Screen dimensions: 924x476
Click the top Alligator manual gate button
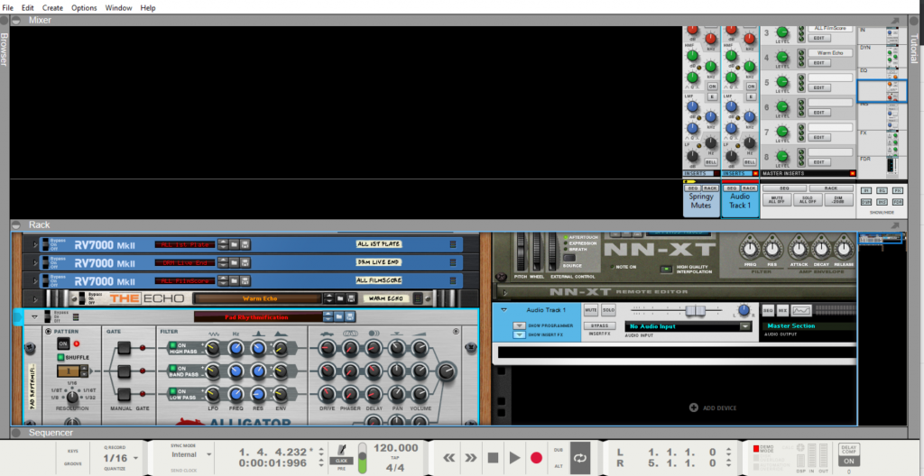point(124,348)
